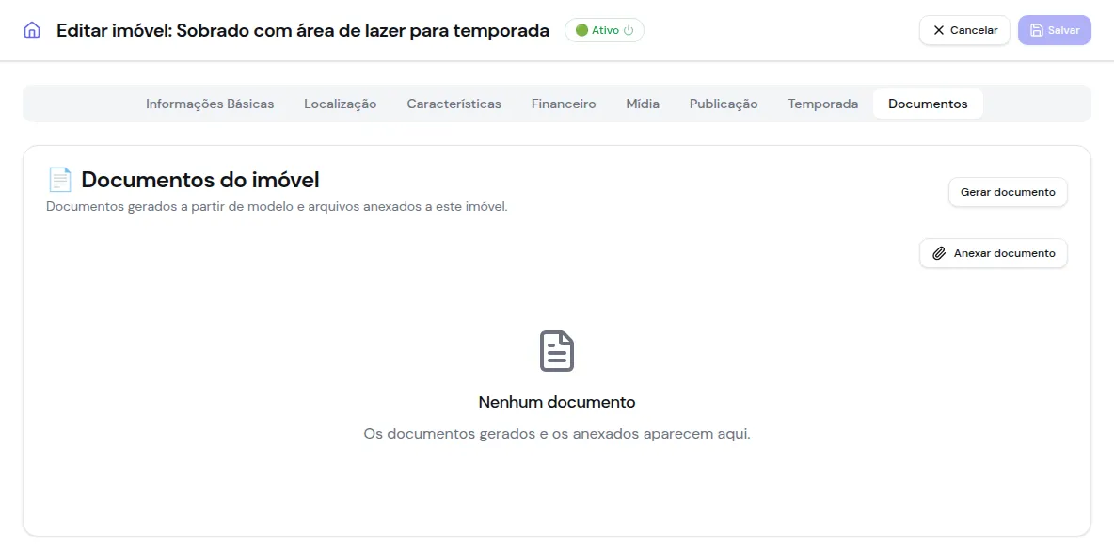Click the Anexar documento button
Viewport: 1114px width, 560px height.
[x=994, y=253]
